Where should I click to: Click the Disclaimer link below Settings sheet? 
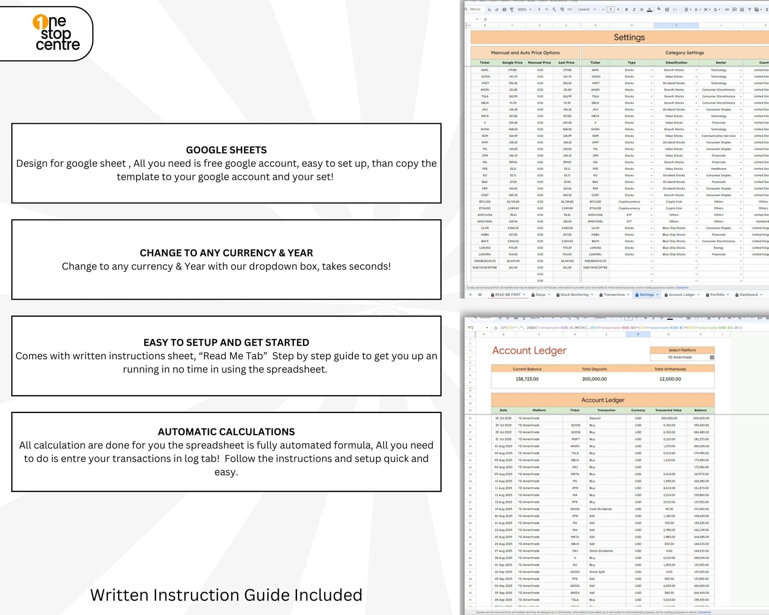(x=682, y=288)
